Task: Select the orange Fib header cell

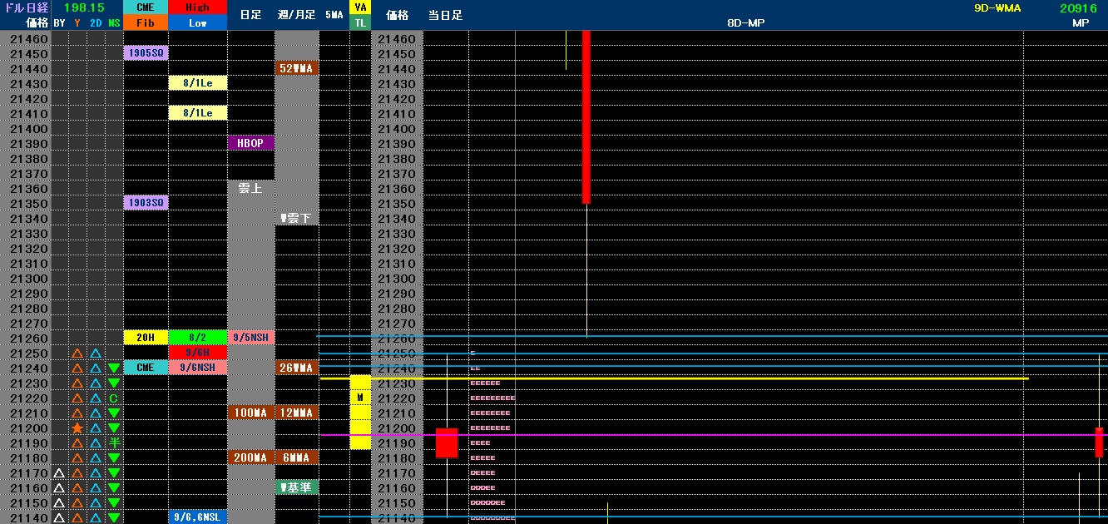Action: coord(146,23)
